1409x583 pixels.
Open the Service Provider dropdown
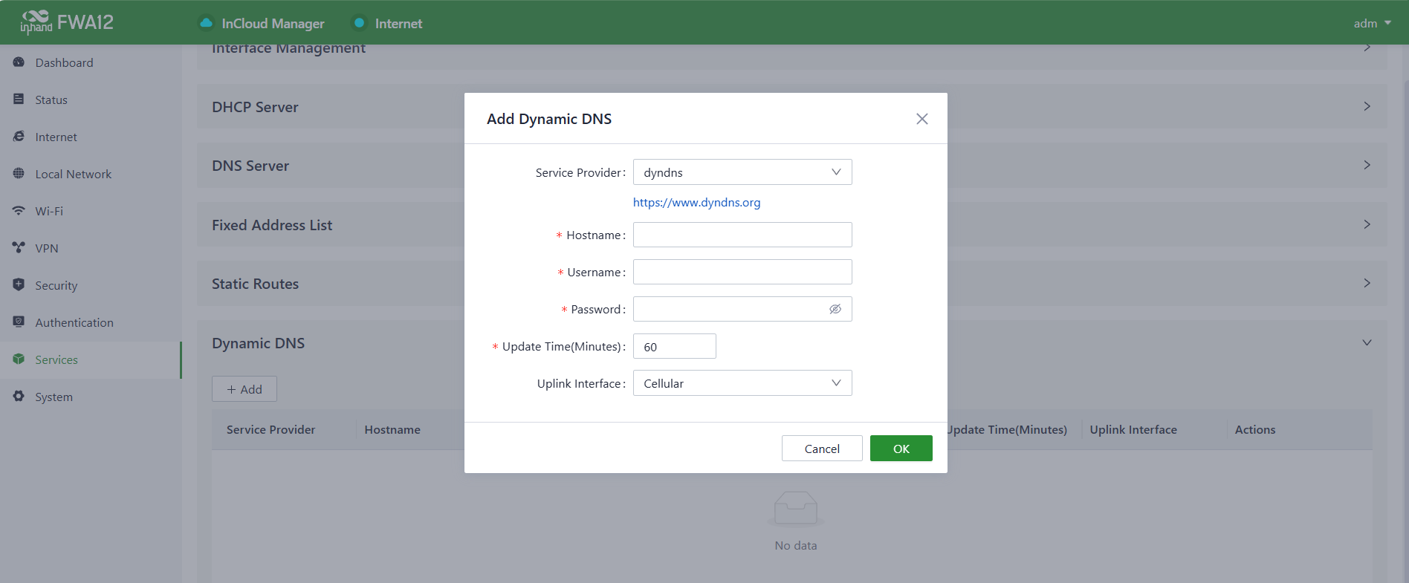pos(742,172)
